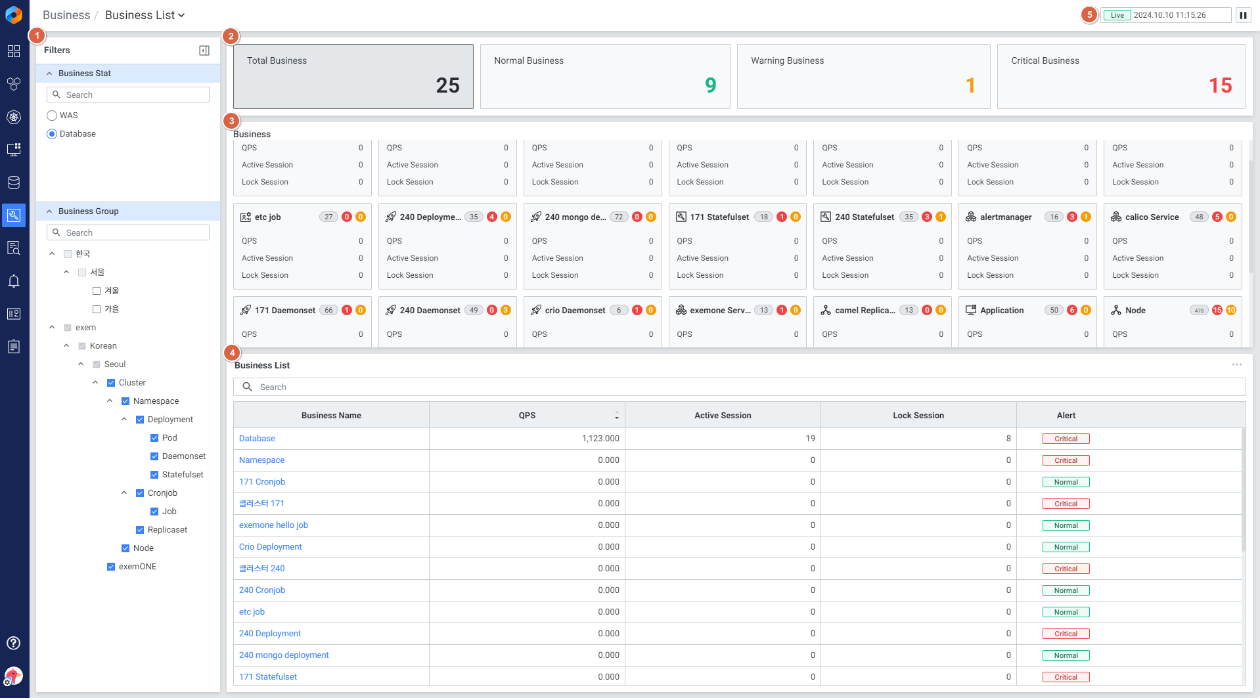1260x700 pixels.
Task: Uncheck the Daemonset checkbox
Action: 154,456
